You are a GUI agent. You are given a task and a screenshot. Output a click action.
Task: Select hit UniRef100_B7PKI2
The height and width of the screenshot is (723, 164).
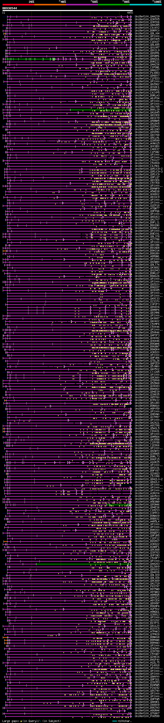tap(147, 400)
